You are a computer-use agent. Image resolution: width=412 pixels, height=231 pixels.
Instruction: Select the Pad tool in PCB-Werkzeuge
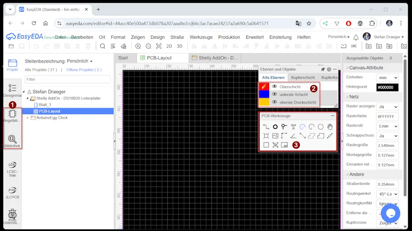coord(275,126)
